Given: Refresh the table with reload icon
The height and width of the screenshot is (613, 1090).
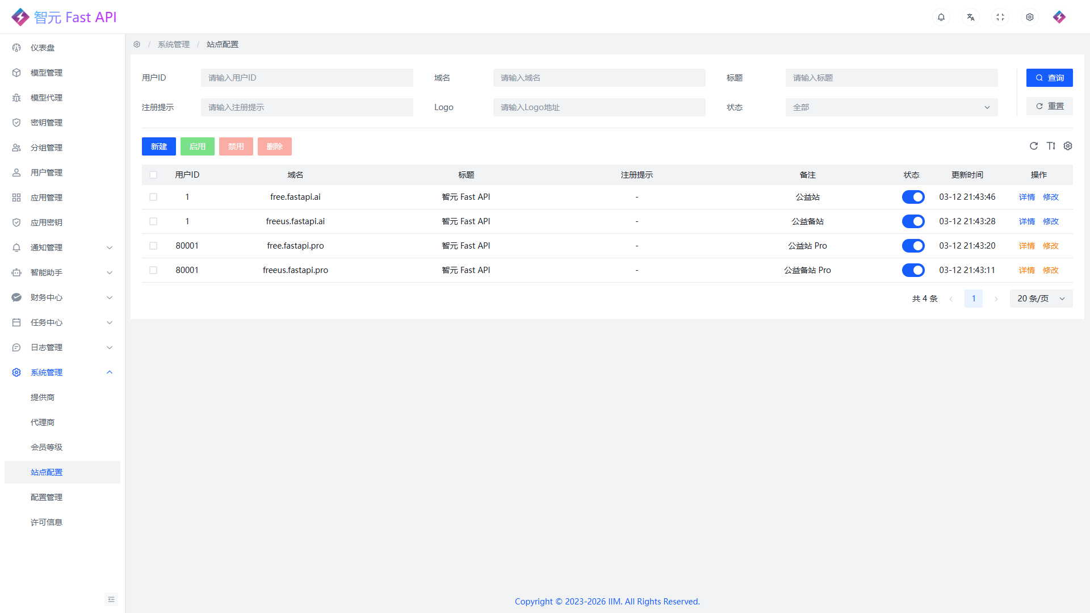Looking at the screenshot, I should tap(1034, 146).
